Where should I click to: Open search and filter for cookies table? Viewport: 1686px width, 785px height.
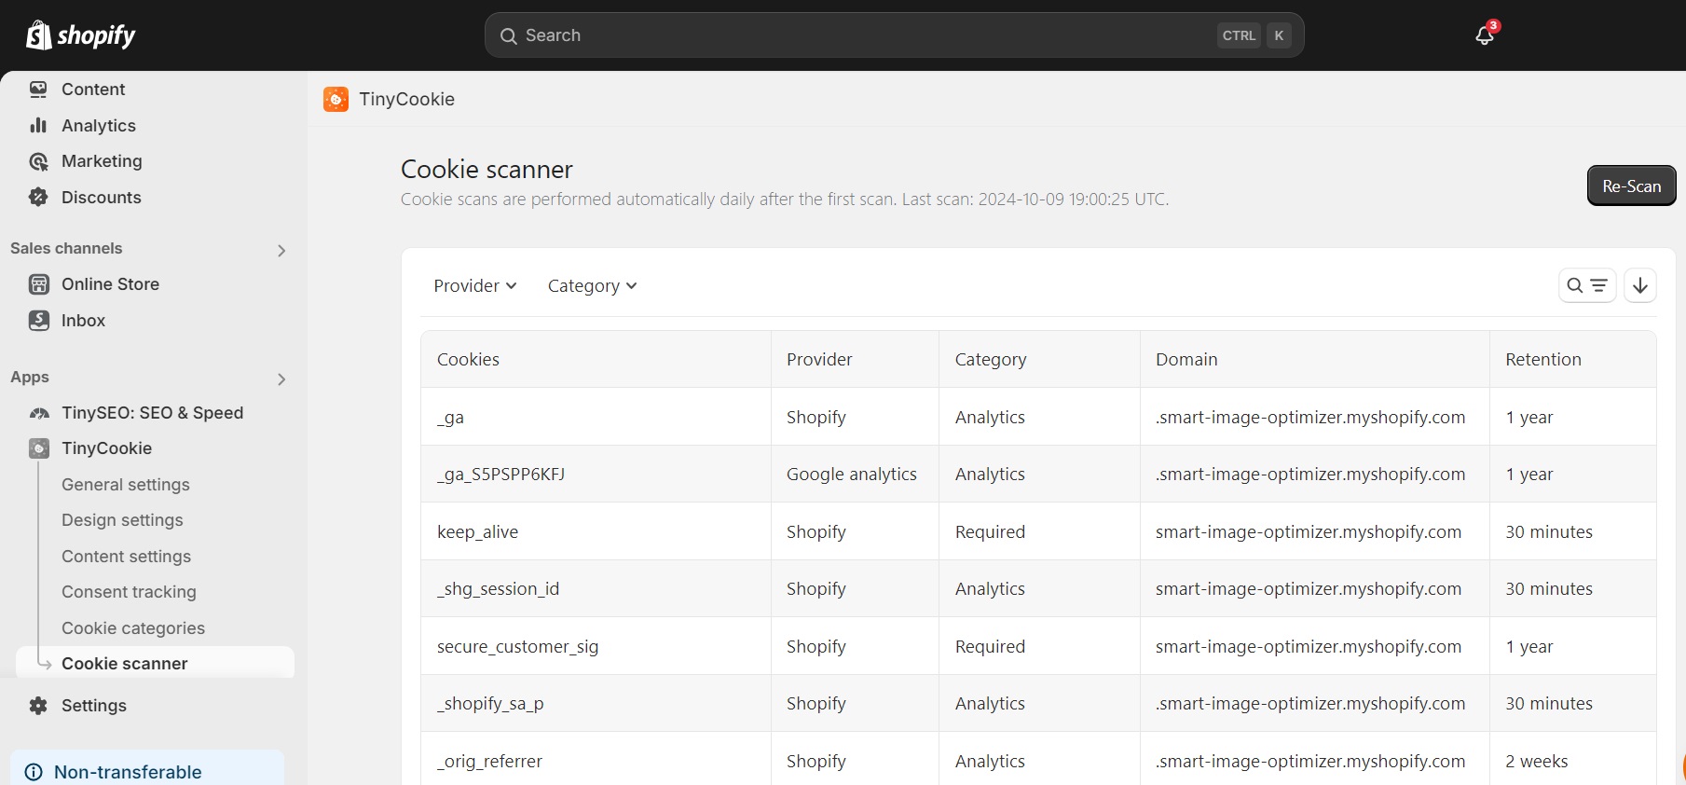(1587, 285)
